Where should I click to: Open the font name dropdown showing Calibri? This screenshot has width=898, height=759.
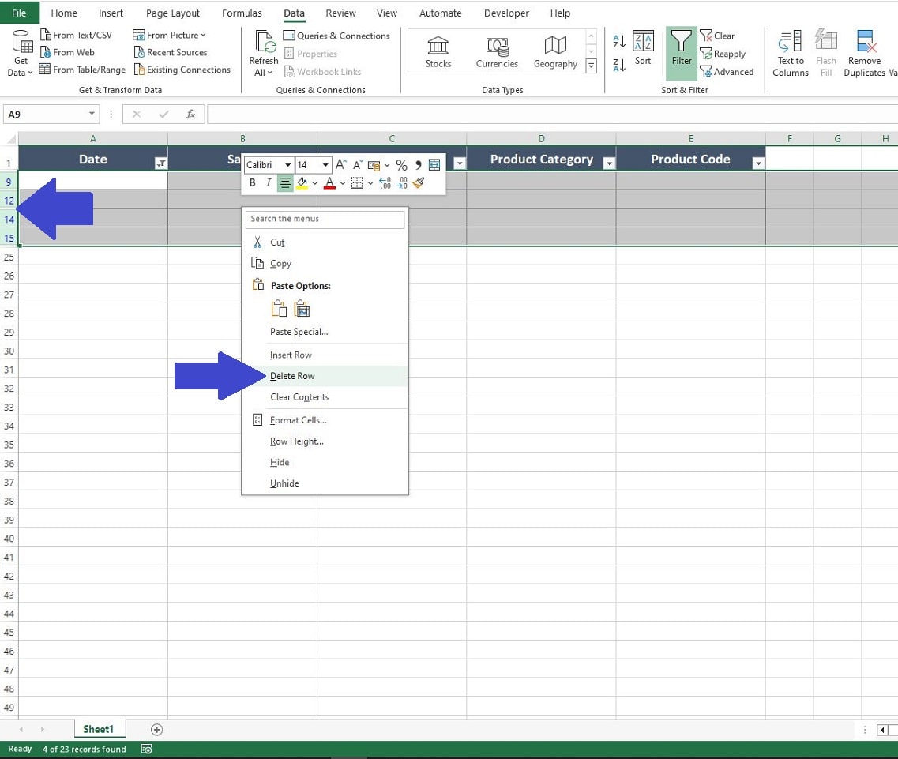[286, 165]
